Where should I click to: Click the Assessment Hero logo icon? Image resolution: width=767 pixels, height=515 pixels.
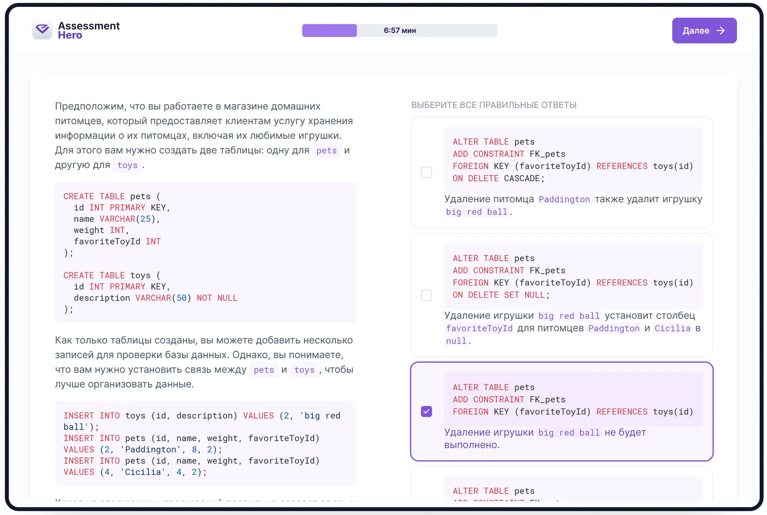click(x=43, y=30)
